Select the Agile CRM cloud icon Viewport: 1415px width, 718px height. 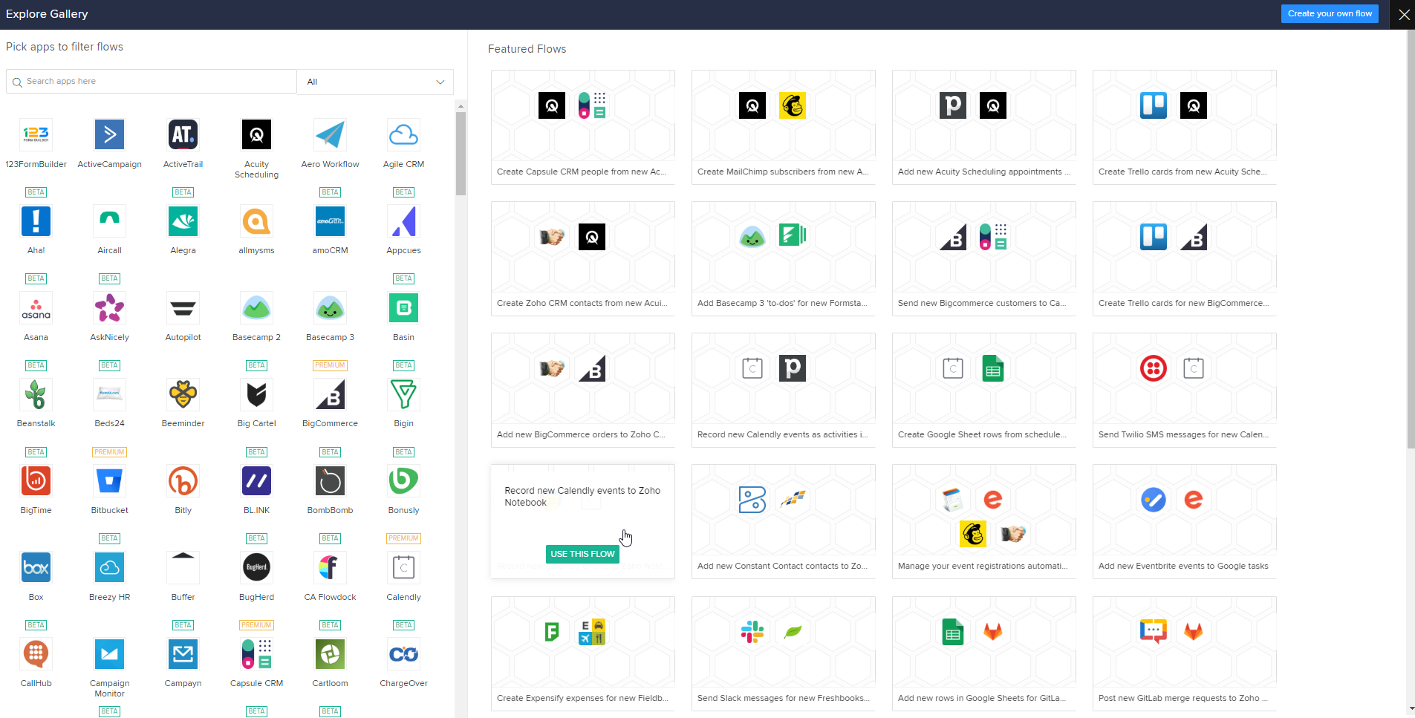point(403,134)
